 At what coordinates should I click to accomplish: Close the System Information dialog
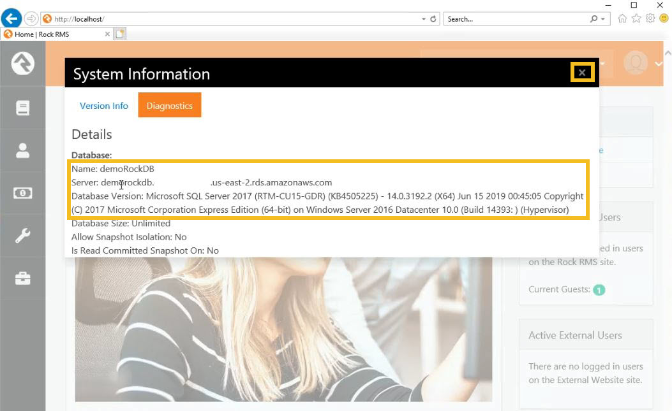point(582,73)
